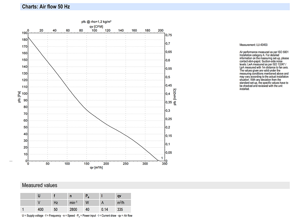Viewport: 305px width, 224px height.
Task: Click the row number 1 in measured values table
Action: (x=23, y=210)
